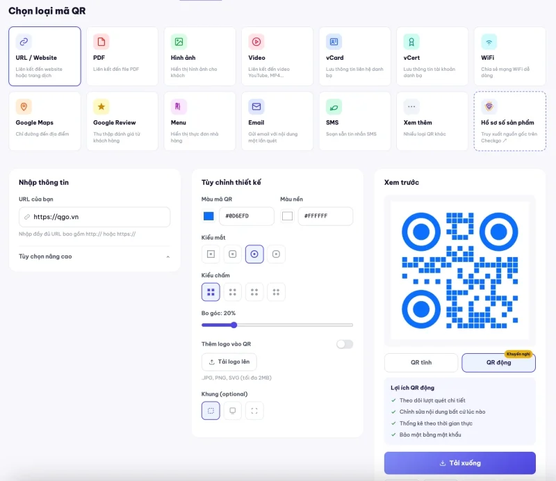
Task: Select the third circular eye style
Action: pyautogui.click(x=254, y=254)
